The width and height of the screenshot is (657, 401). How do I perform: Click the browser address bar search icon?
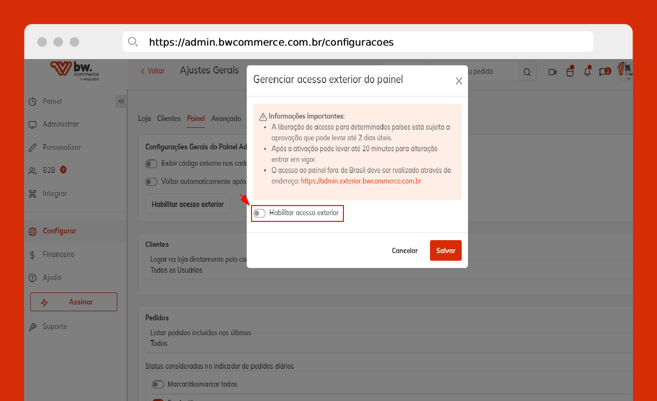(133, 42)
